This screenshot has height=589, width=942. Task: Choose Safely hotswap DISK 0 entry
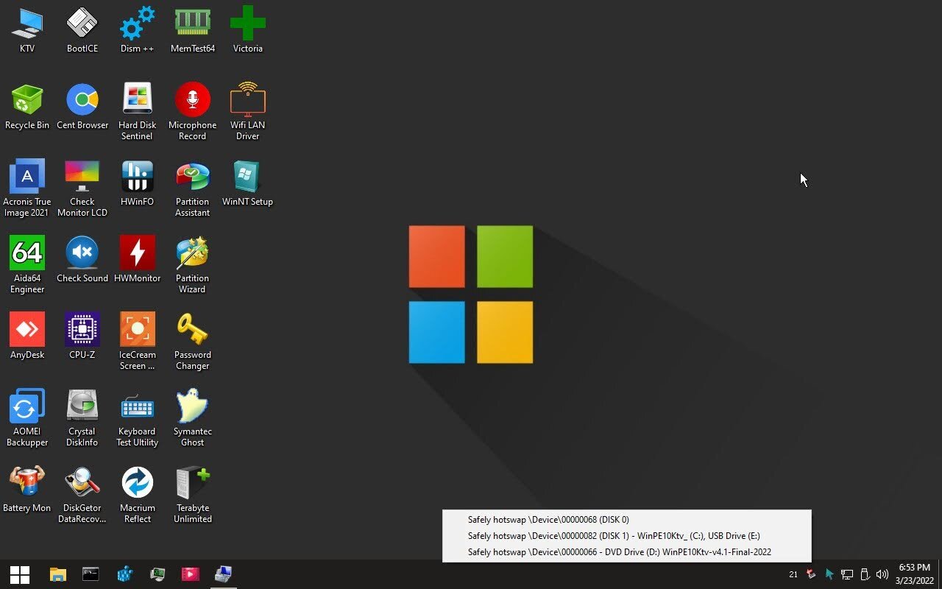[x=627, y=520]
